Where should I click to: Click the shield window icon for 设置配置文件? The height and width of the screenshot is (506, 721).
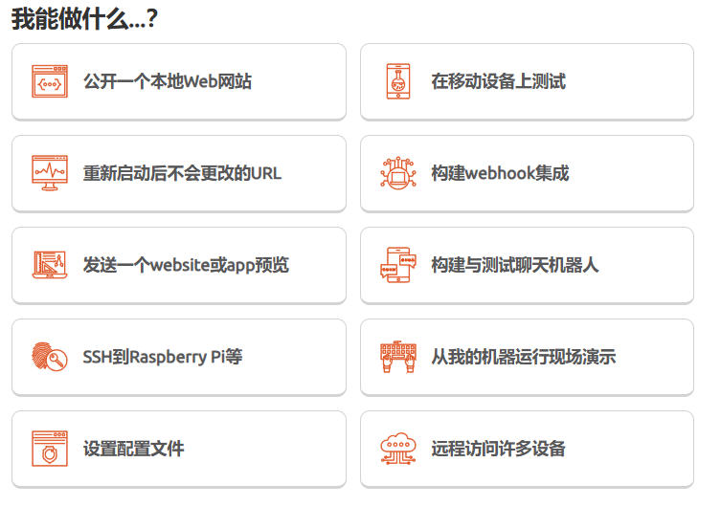coord(50,449)
